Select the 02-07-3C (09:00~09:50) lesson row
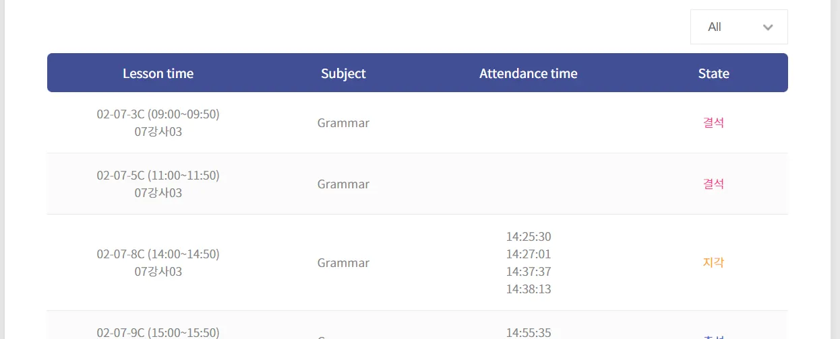 [x=158, y=114]
